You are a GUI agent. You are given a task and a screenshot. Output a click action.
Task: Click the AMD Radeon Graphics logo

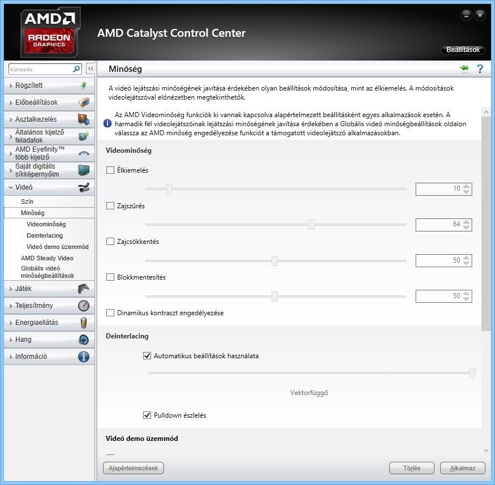[x=50, y=32]
